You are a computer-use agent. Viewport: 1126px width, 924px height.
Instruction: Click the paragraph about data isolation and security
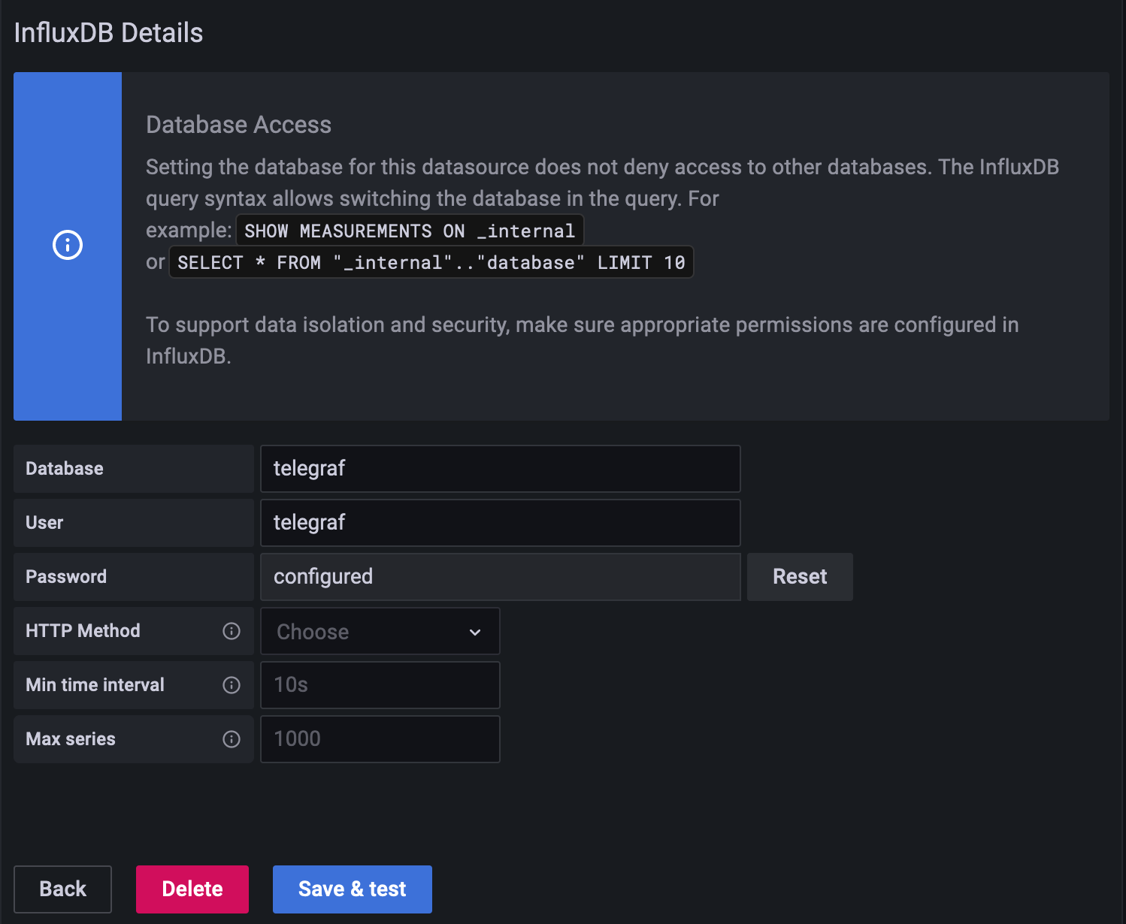[583, 340]
